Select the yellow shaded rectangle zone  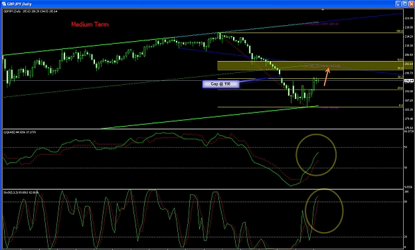click(310, 66)
